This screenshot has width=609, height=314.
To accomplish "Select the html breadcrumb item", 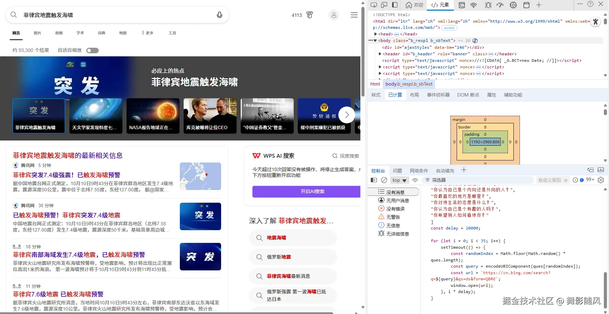I will coord(375,84).
